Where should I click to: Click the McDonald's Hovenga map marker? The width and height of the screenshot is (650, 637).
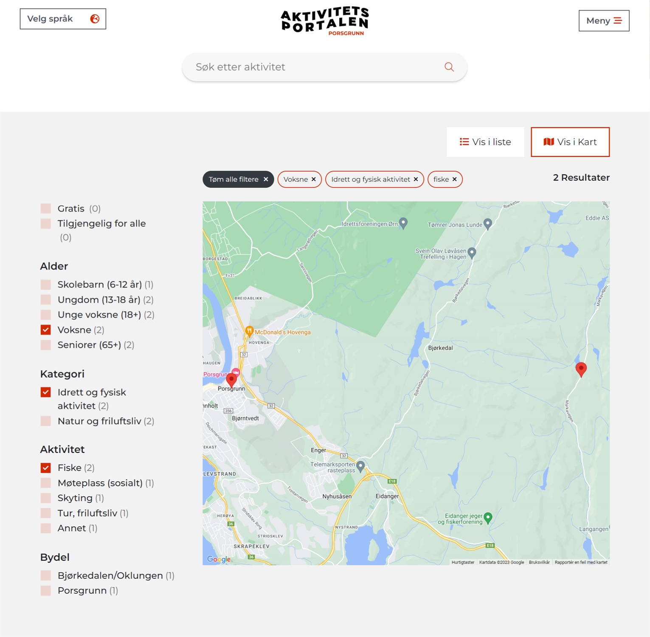(x=249, y=331)
